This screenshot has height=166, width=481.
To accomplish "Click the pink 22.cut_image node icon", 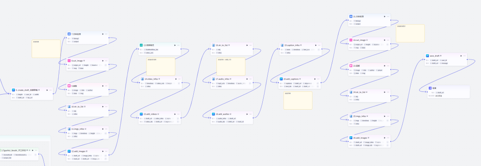I will coord(351,40).
